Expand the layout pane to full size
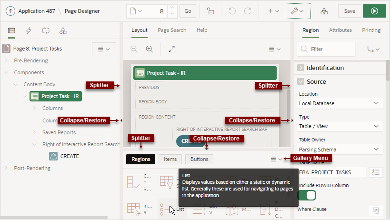The height and width of the screenshot is (220, 390). tap(171, 49)
